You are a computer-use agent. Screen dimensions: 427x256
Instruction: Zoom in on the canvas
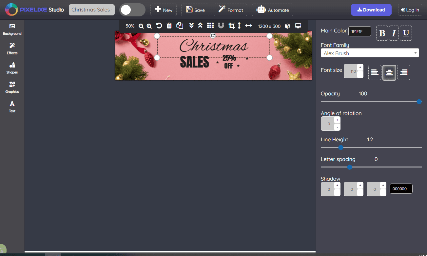click(x=149, y=26)
